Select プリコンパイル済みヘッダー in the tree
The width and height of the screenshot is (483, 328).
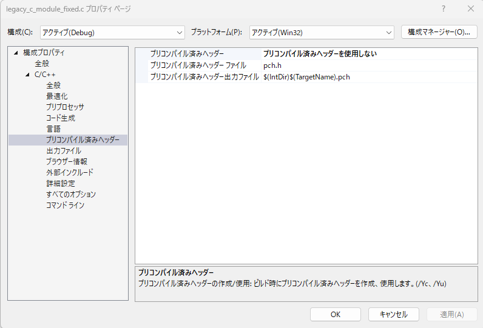[83, 139]
